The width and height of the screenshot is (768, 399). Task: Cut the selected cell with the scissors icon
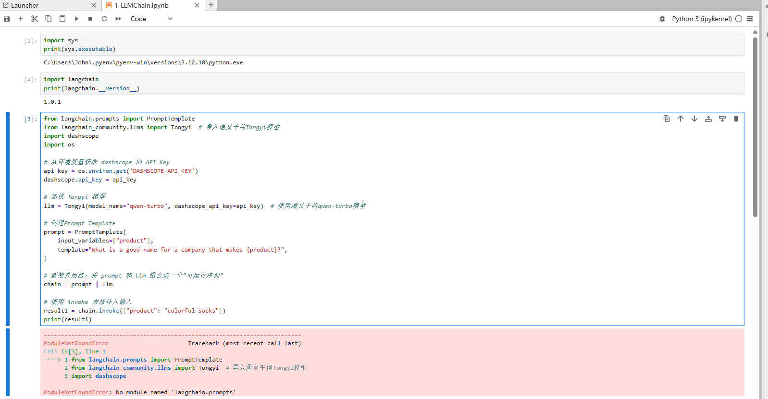pos(35,19)
